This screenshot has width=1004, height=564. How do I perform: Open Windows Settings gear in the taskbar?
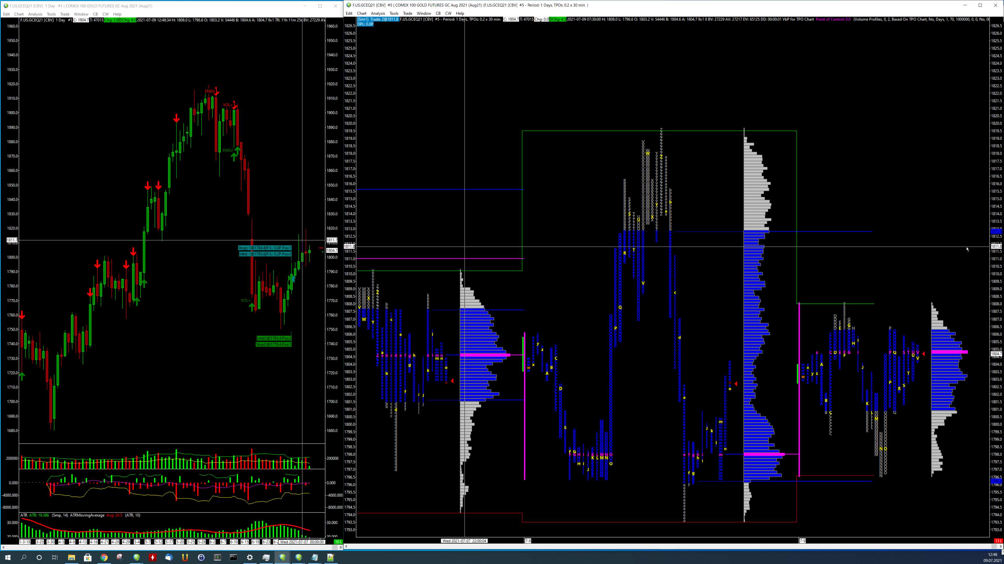click(x=250, y=557)
